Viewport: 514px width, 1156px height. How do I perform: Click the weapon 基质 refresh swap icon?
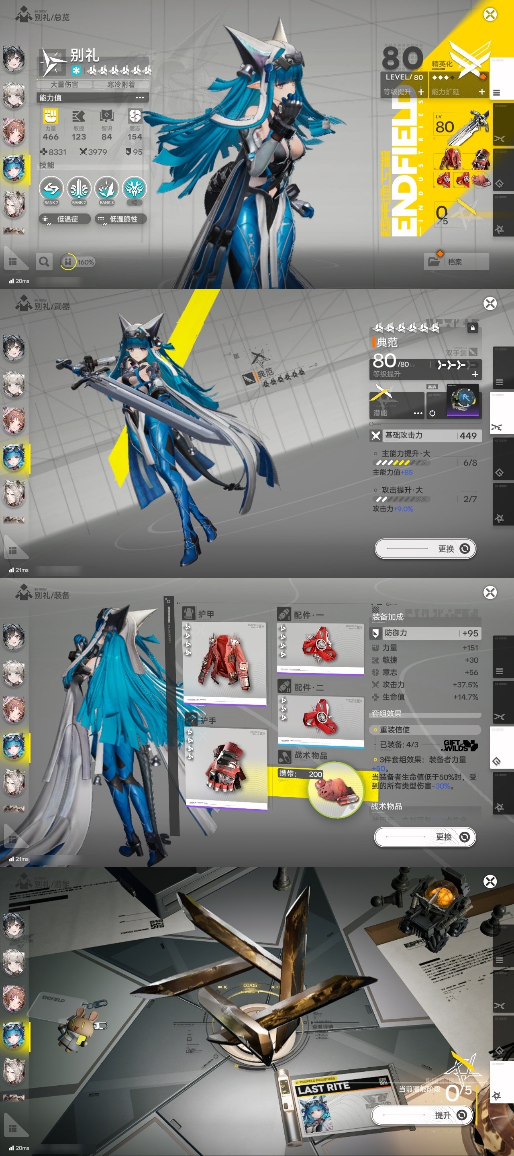point(432,413)
